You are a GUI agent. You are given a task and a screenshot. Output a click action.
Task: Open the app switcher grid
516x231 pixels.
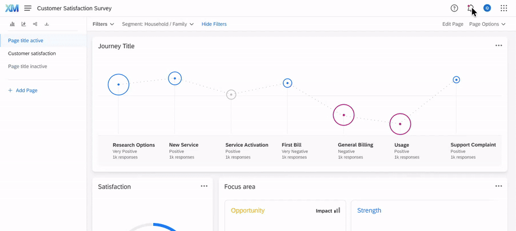pyautogui.click(x=504, y=8)
